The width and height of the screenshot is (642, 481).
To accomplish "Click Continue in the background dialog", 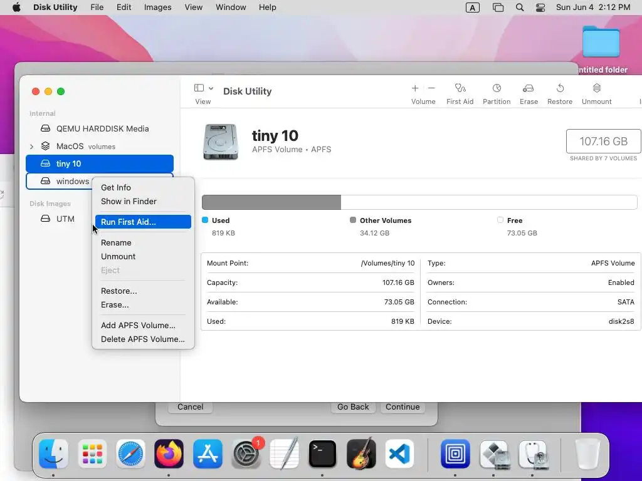I will pos(403,407).
